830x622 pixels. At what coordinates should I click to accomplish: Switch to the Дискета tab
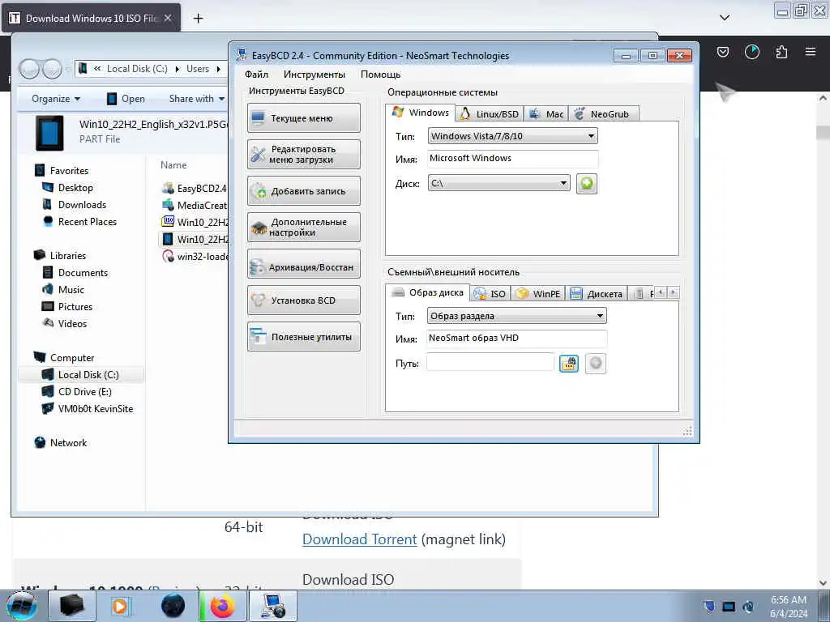tap(597, 293)
